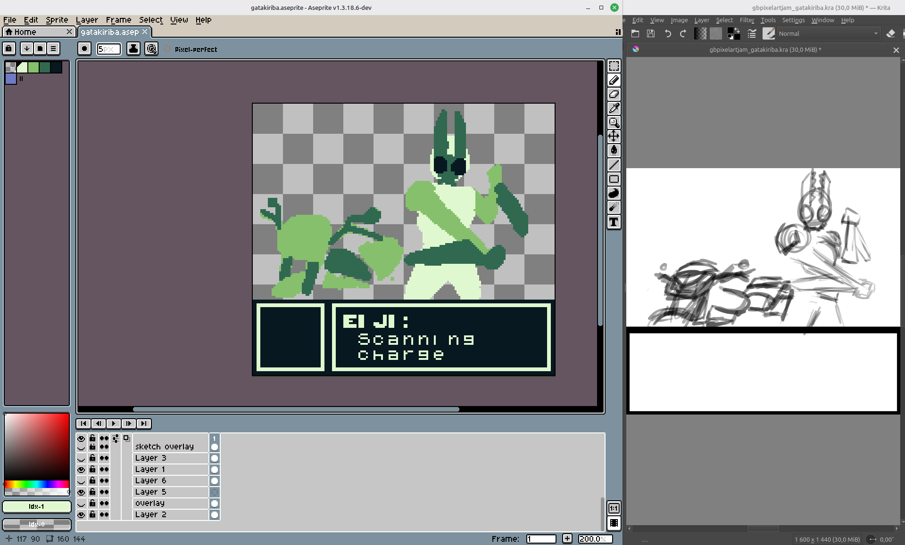Screen dimensions: 905x545
Task: Toggle eraser mode in Krita toolbar
Action: click(890, 33)
